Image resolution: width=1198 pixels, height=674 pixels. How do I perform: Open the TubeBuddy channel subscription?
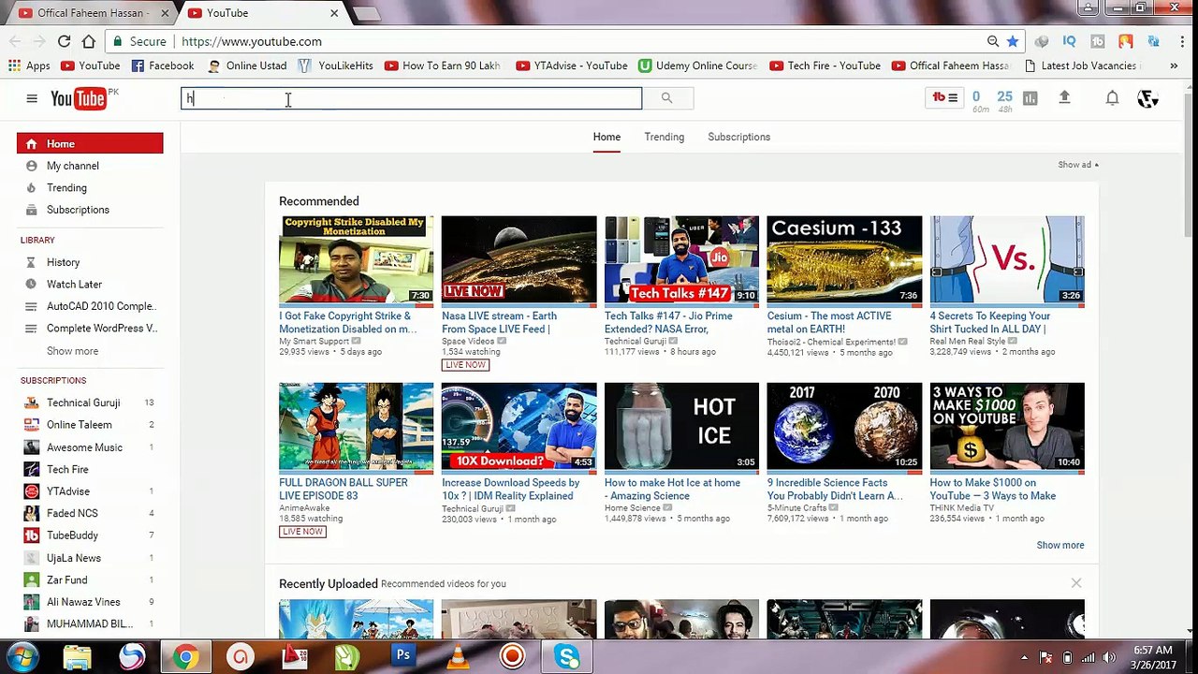click(x=72, y=535)
